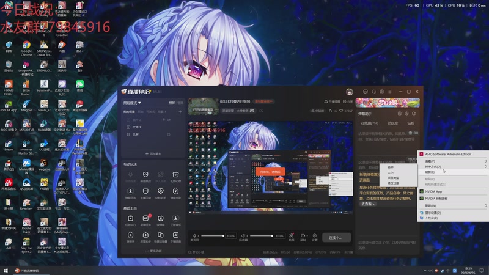Select 大小 in the sort submenu
The image size is (489, 275).
[x=399, y=172]
